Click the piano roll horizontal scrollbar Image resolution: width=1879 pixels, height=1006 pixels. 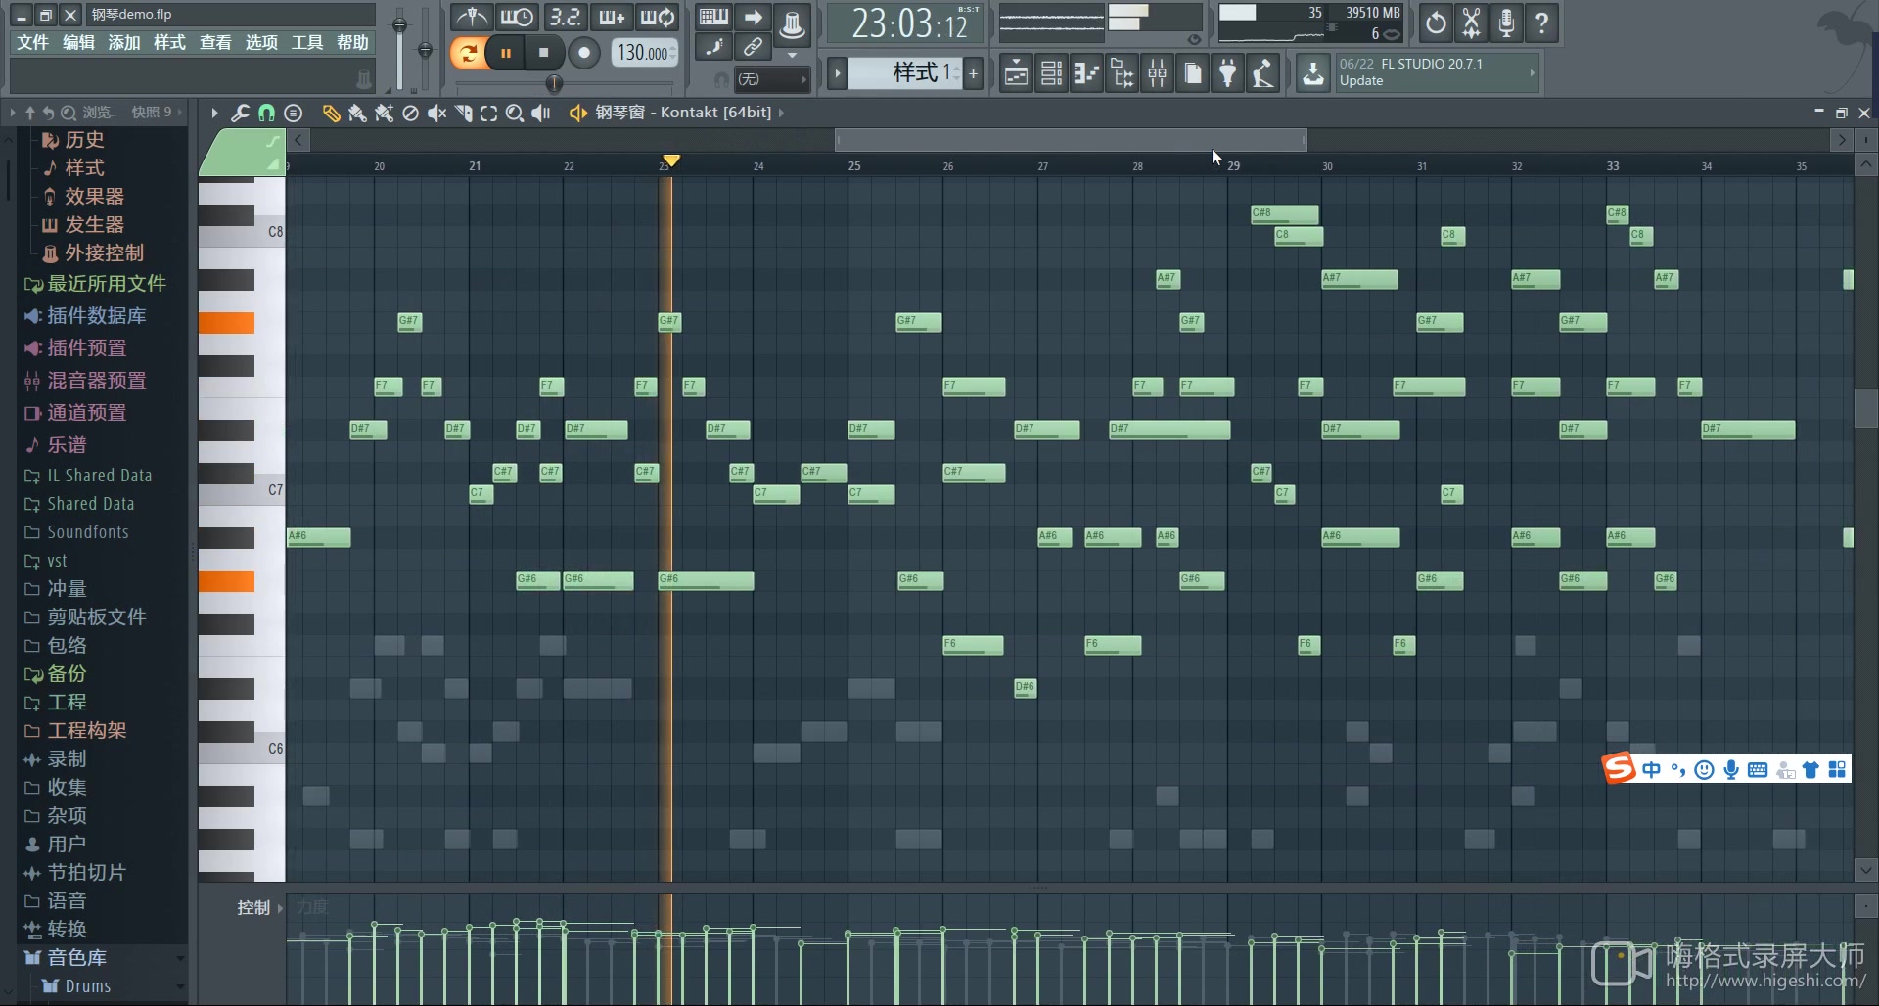coord(1071,141)
